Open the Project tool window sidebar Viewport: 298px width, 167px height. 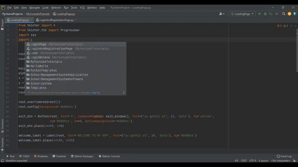pyautogui.click(x=2, y=25)
